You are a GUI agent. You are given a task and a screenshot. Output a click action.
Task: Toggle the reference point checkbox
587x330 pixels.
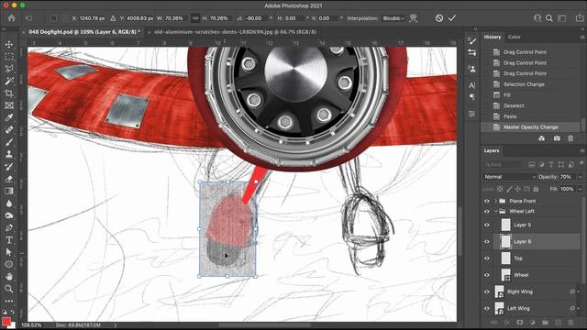(53, 18)
